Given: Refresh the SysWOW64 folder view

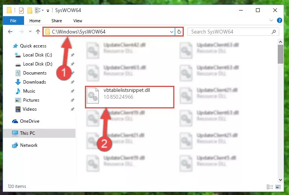Looking at the screenshot, I should (x=179, y=32).
